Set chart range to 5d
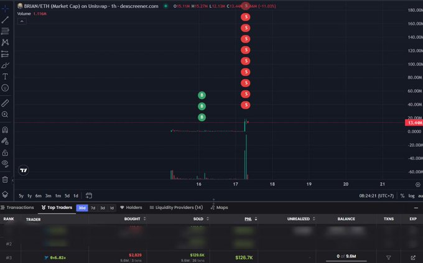423x263 pixels. click(x=67, y=196)
